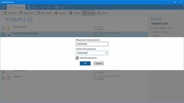Maximize the WinZip Universal window
The height and width of the screenshot is (103, 184).
point(174,2)
